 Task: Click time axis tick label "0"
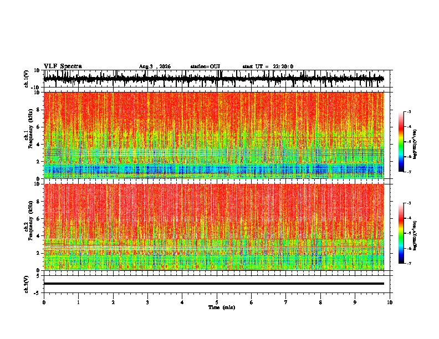[44, 302]
